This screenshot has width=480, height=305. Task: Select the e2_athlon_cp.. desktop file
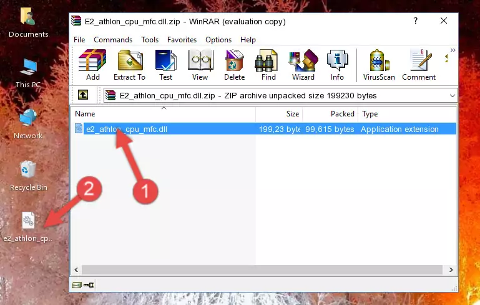click(28, 227)
